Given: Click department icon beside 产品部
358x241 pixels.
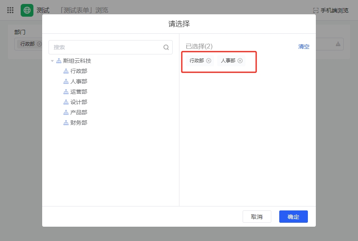Looking at the screenshot, I should (66, 112).
